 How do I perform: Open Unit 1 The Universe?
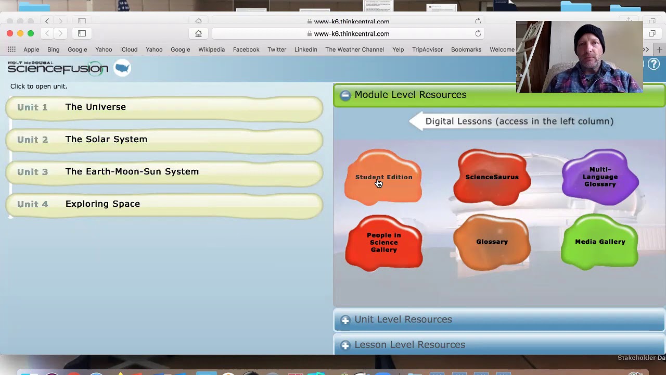click(x=164, y=108)
